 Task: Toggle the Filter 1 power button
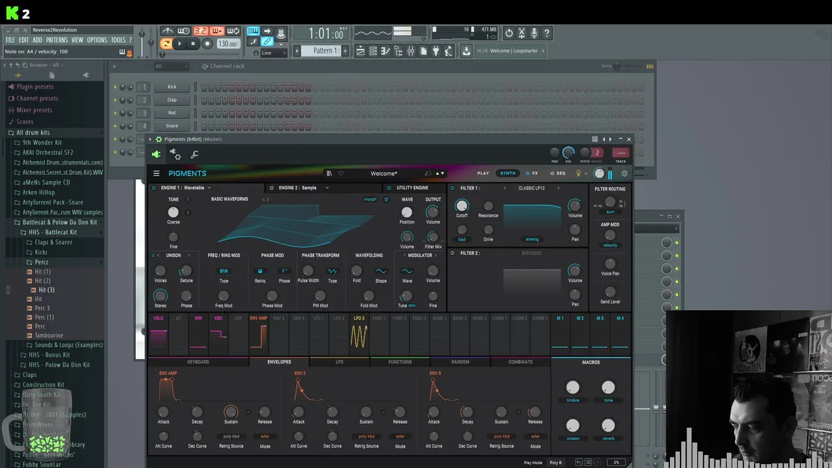[x=452, y=188]
